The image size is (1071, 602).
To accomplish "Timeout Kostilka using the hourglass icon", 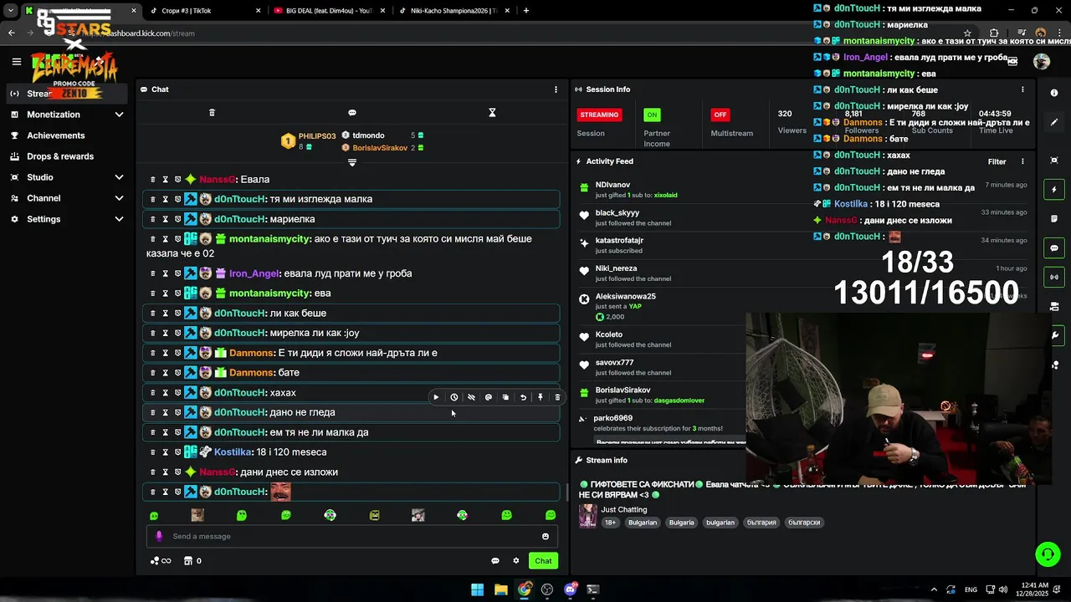I will point(165,452).
